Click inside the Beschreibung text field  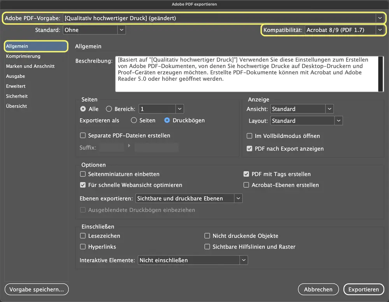pos(247,74)
